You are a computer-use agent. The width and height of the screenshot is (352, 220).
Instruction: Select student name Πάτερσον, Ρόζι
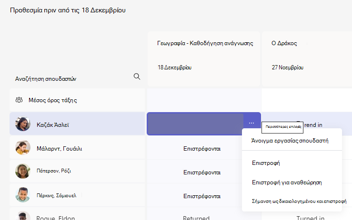pyautogui.click(x=54, y=171)
